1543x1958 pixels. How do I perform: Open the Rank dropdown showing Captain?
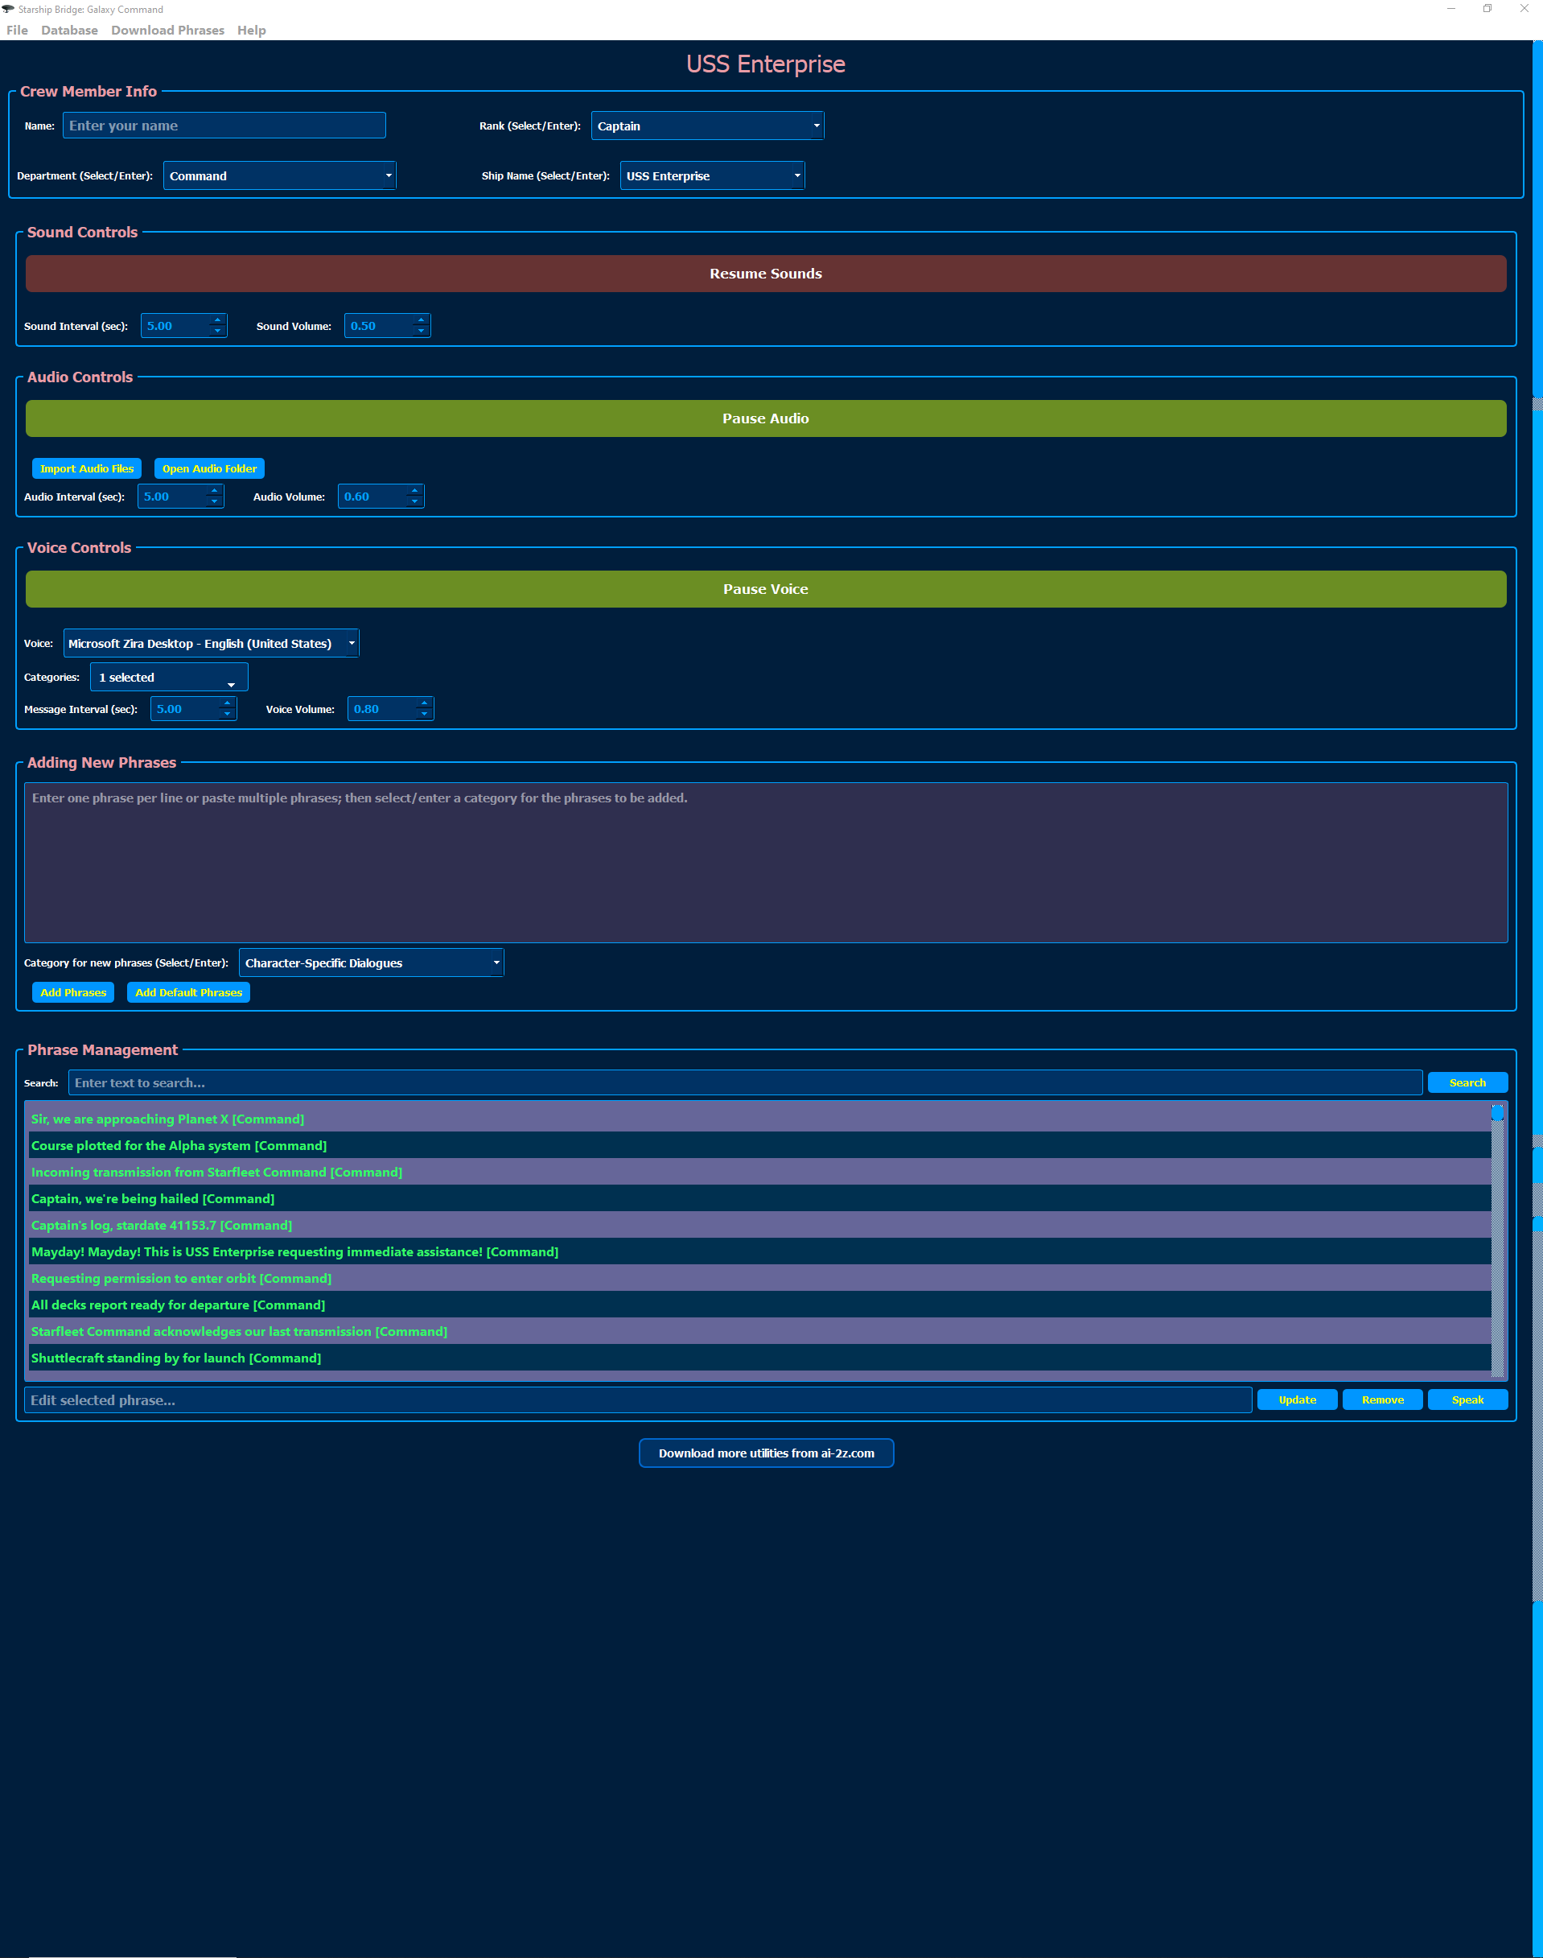coord(707,126)
